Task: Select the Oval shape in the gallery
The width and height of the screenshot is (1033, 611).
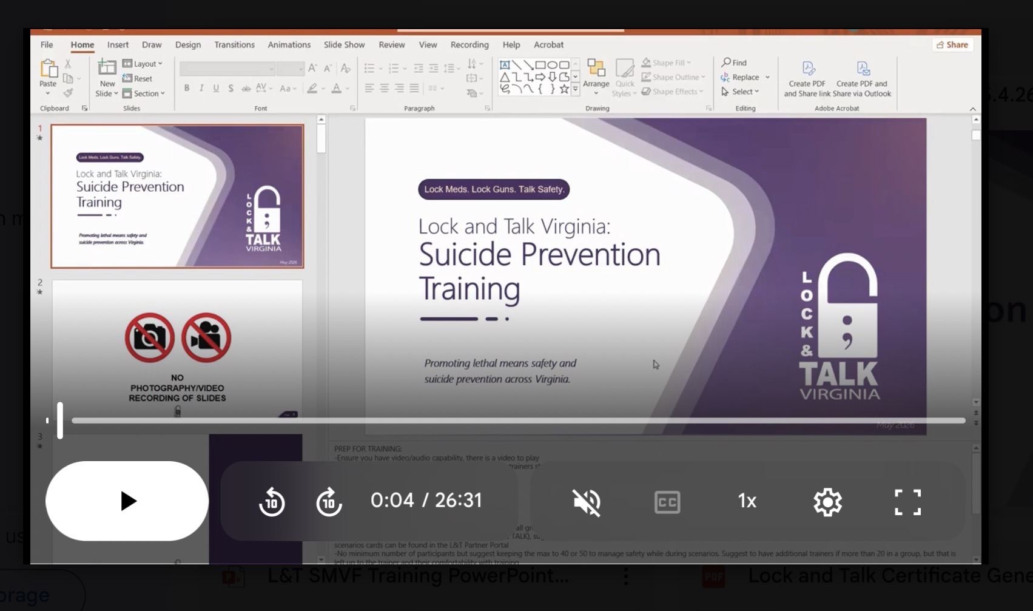Action: (552, 65)
